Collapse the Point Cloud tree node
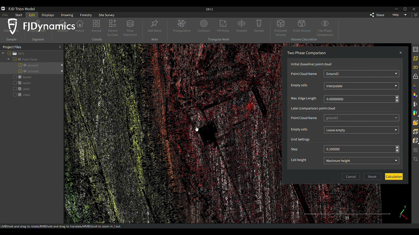 pyautogui.click(x=9, y=59)
